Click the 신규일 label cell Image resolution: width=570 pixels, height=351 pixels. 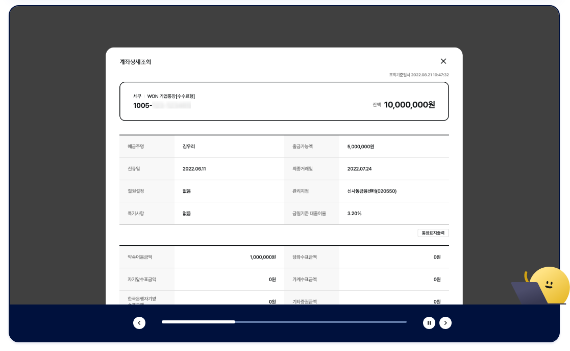pyautogui.click(x=147, y=169)
